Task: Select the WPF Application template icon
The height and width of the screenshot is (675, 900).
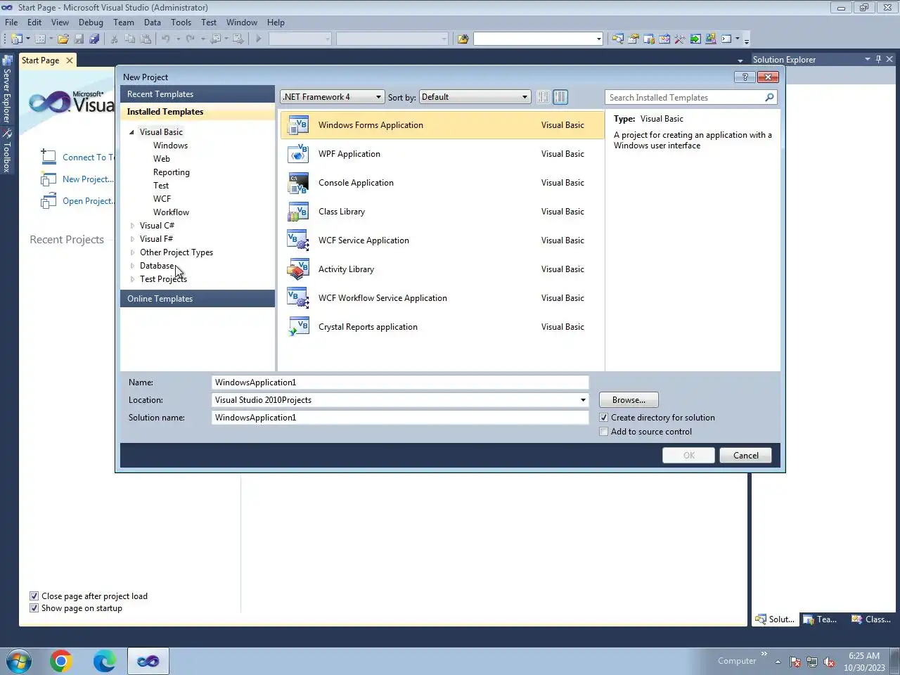Action: (x=298, y=154)
